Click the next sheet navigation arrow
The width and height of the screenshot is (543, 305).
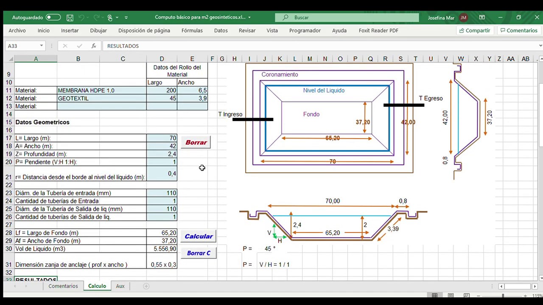[26, 286]
